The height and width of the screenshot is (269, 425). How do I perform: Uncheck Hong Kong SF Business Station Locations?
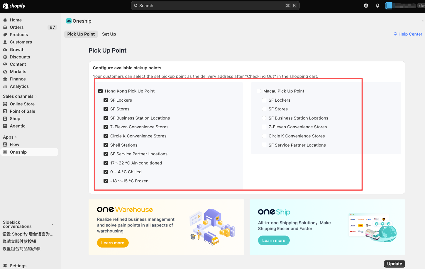(x=106, y=118)
